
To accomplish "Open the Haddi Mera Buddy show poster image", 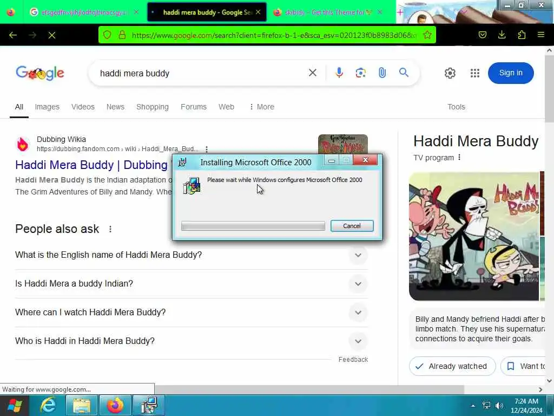I will (x=474, y=236).
